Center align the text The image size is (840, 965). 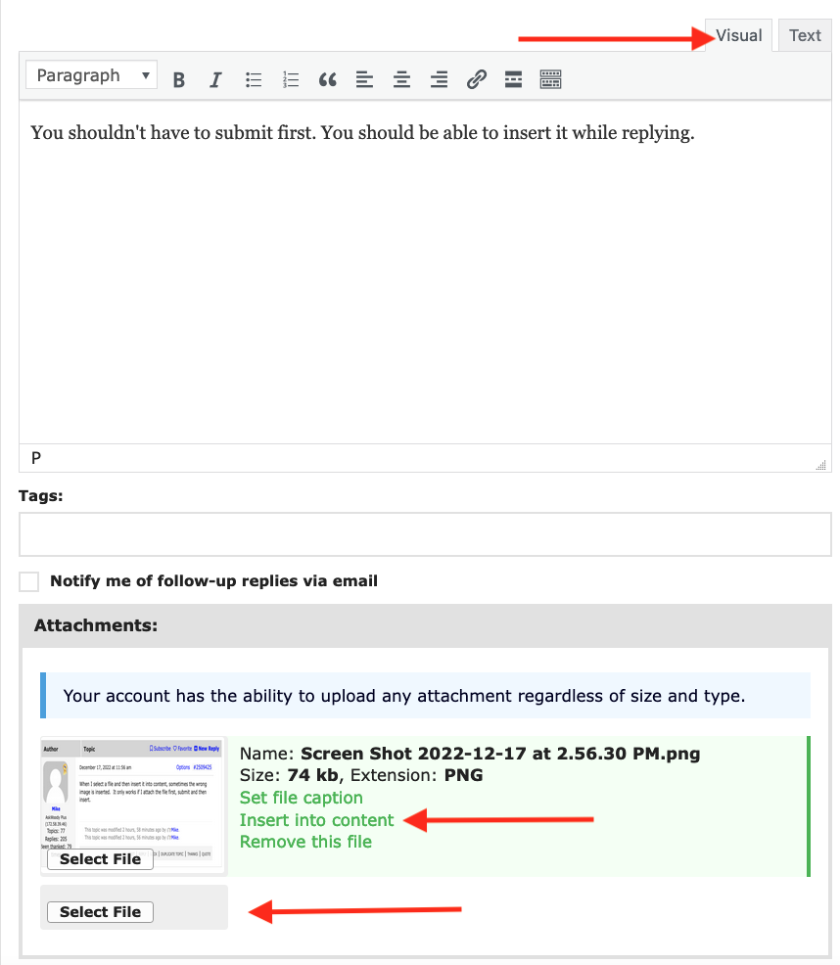(x=401, y=80)
